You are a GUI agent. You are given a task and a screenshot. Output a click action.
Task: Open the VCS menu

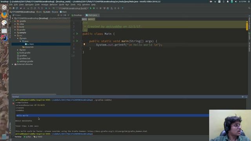coord(79,5)
